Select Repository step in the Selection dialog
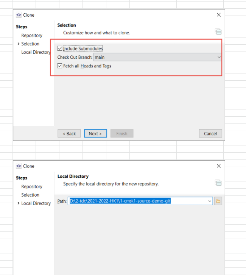Screen dimensions: 246x275 pyautogui.click(x=32, y=36)
